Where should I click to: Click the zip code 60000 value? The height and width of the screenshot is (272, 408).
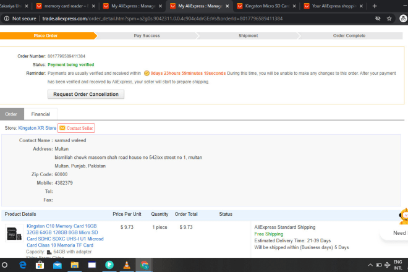61,174
